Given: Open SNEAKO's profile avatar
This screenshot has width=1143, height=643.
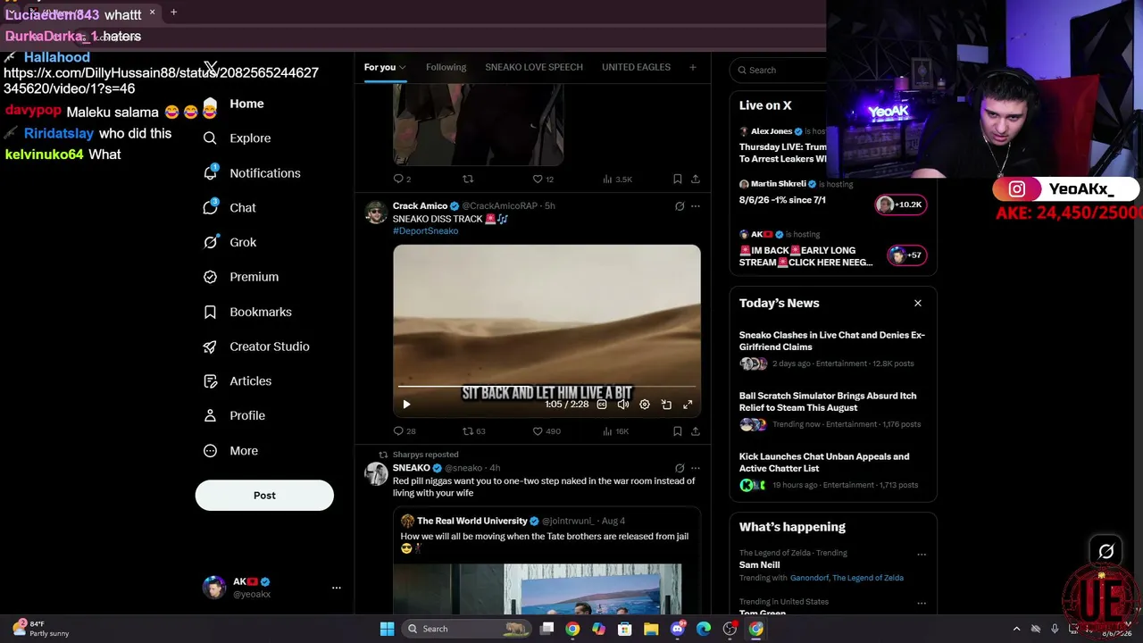Looking at the screenshot, I should [376, 474].
